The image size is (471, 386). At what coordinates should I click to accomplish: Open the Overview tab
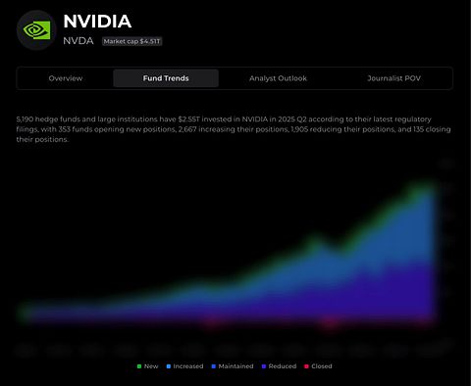coord(66,78)
